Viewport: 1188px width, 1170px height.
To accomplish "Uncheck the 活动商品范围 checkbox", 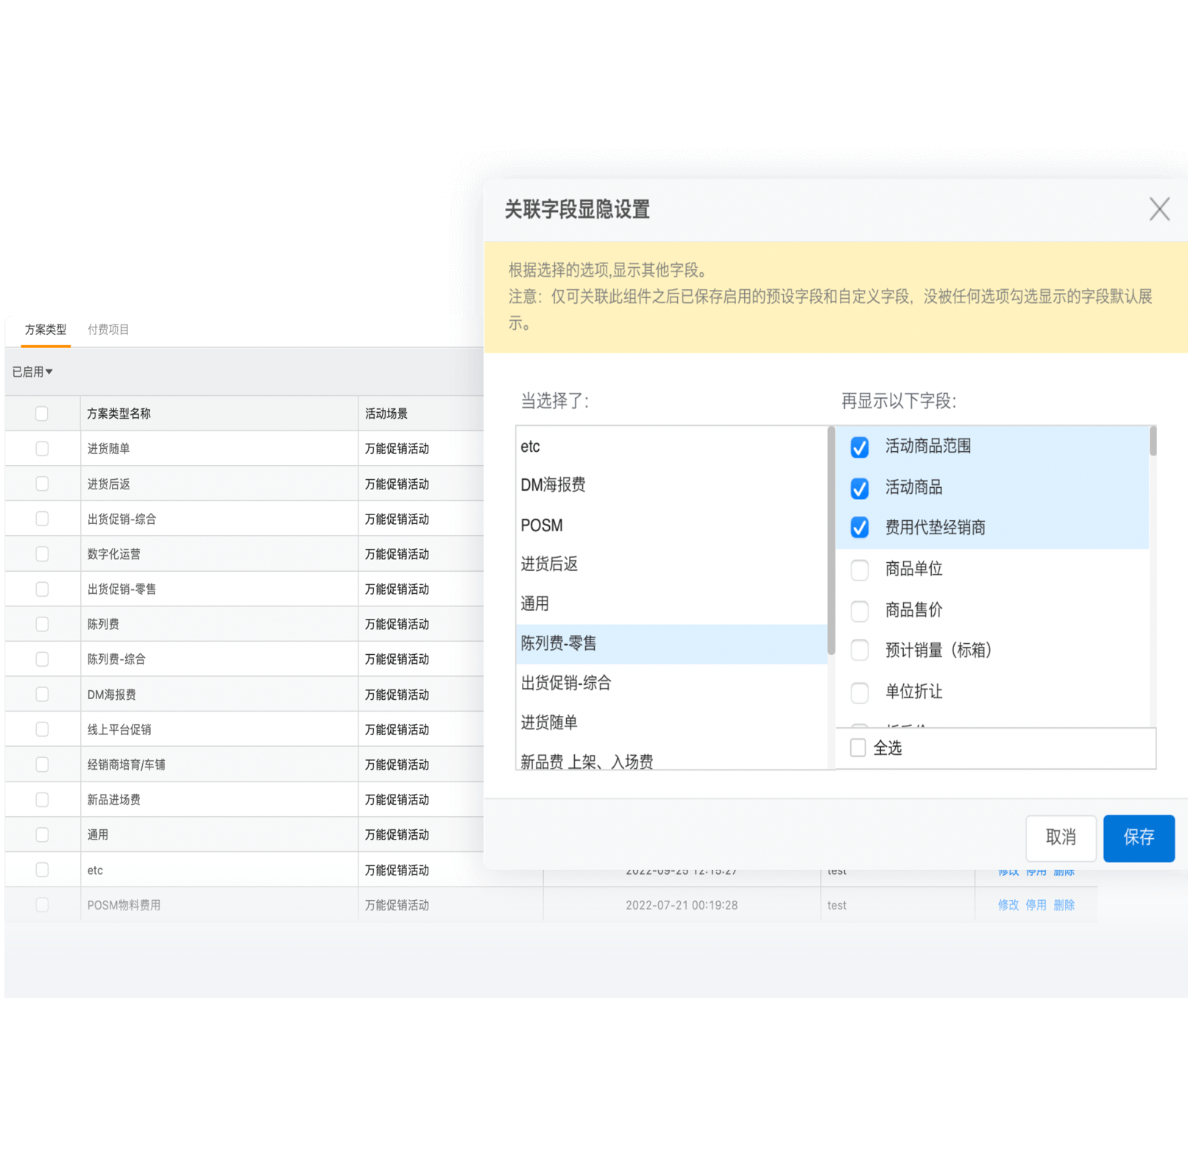I will click(x=859, y=447).
